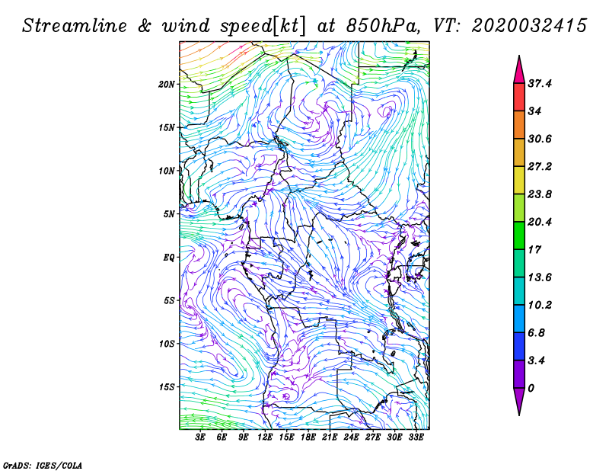Click the 0 label on the color scale

pos(532,388)
